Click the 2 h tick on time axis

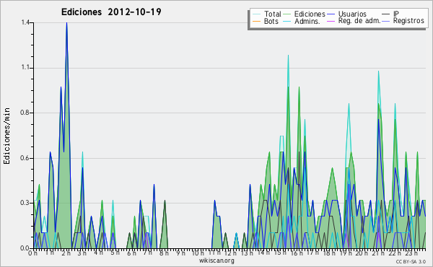tap(66, 253)
